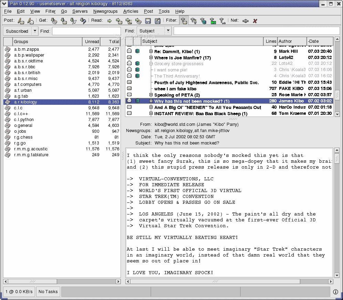The image size is (343, 300).
Task: Toggle the second Filter button with text-page symbol
Action: pyautogui.click(x=194, y=21)
